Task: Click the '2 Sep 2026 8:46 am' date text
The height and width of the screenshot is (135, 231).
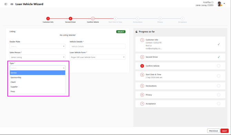Action: pyautogui.click(x=154, y=77)
